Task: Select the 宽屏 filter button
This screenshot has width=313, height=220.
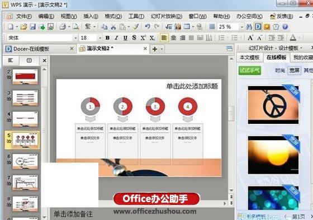Action: tap(294, 70)
